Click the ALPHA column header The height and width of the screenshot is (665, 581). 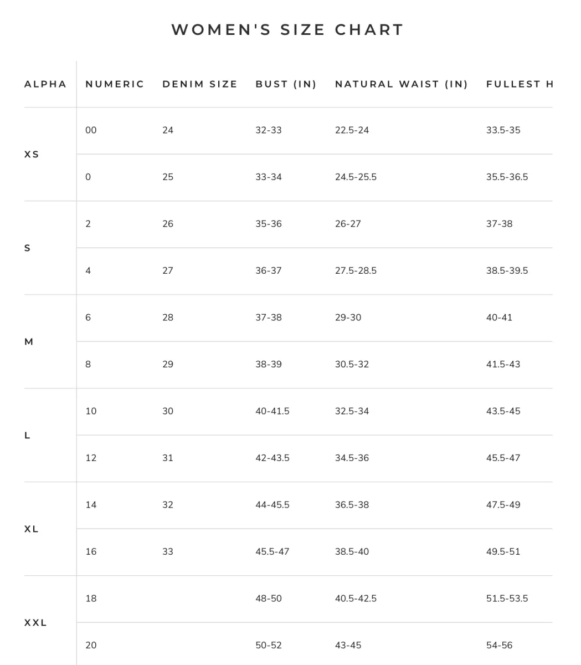[x=45, y=84]
